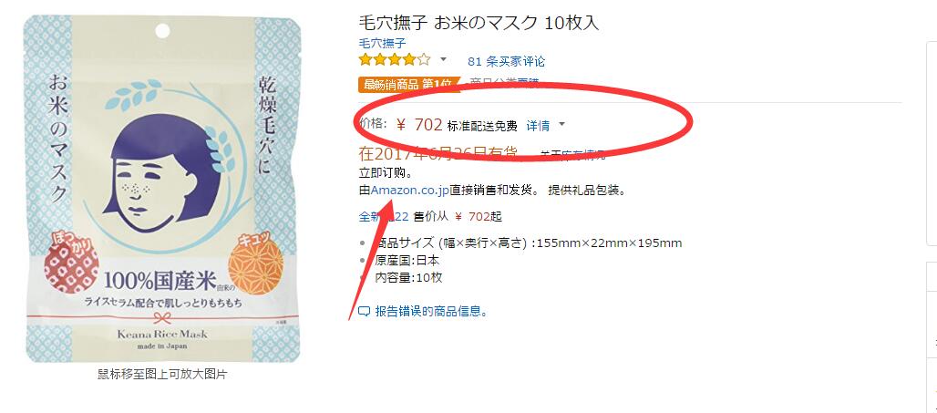Expand the star rating breakdown arrow
The height and width of the screenshot is (413, 937).
coord(443,59)
